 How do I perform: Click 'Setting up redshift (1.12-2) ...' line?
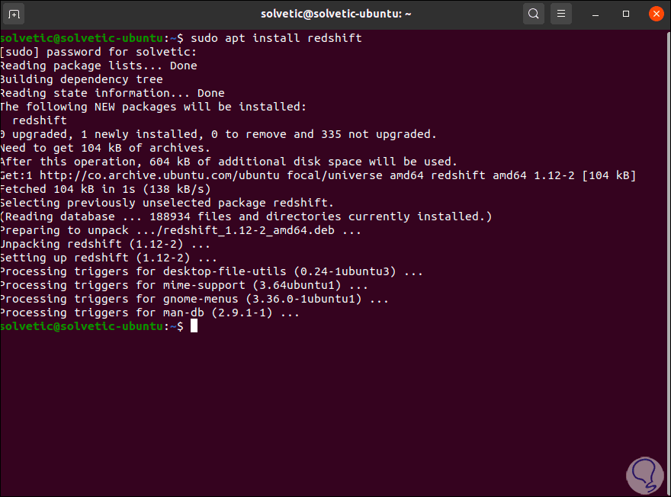109,258
